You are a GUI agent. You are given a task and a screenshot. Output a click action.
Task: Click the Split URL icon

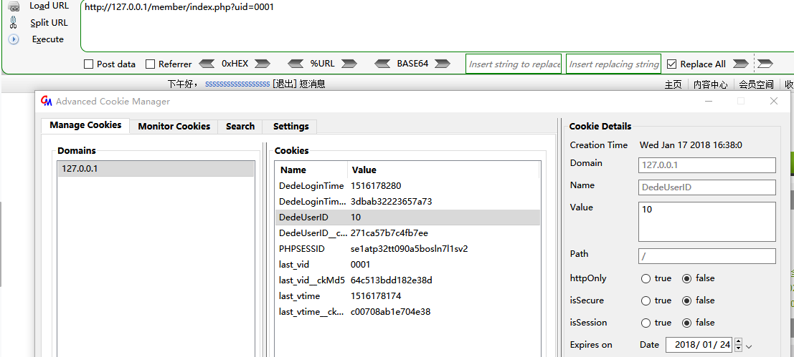pos(14,23)
